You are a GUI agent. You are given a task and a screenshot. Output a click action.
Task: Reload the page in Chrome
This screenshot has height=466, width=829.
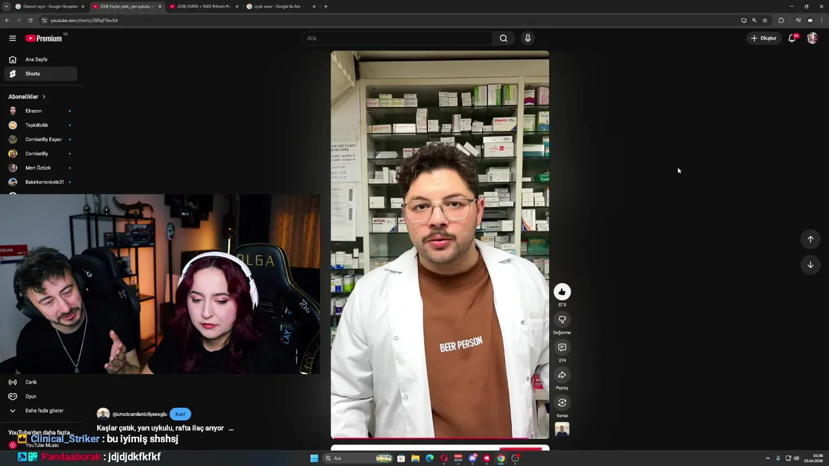coord(30,20)
